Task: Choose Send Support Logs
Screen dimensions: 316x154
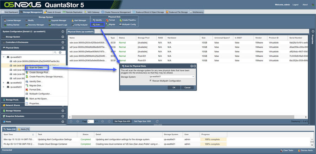Action: [x=58, y=25]
